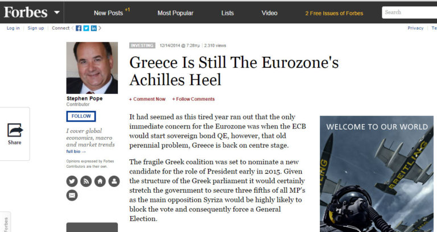
Task: Open the author's profile person icon
Action: pyautogui.click(x=114, y=181)
